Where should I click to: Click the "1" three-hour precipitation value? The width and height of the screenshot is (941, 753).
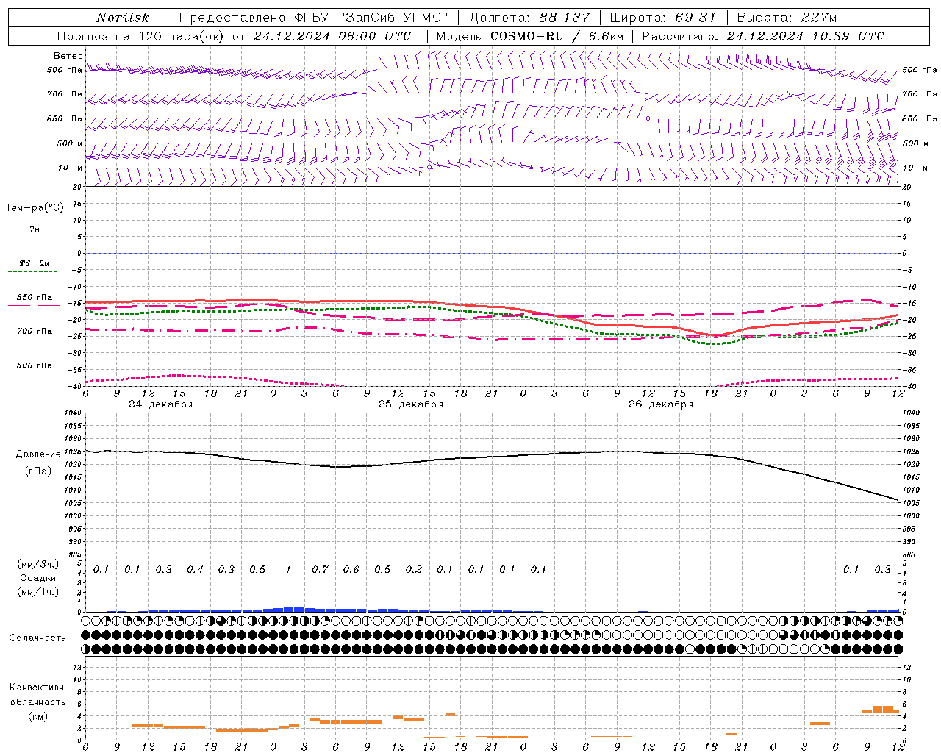click(x=289, y=570)
